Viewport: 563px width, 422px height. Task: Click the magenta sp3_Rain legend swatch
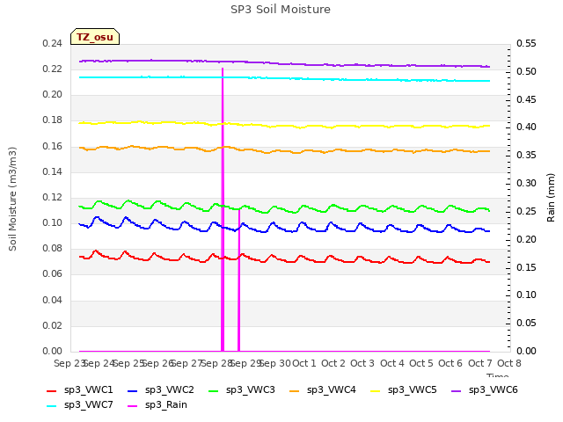pyautogui.click(x=133, y=406)
